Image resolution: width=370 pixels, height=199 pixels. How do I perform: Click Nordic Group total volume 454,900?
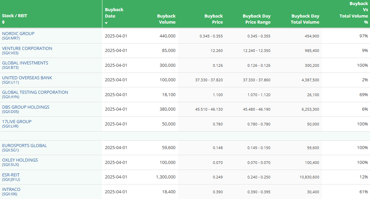(312, 36)
